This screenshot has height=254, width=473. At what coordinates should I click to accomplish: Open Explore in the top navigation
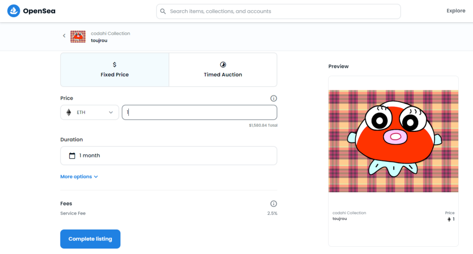(x=455, y=11)
